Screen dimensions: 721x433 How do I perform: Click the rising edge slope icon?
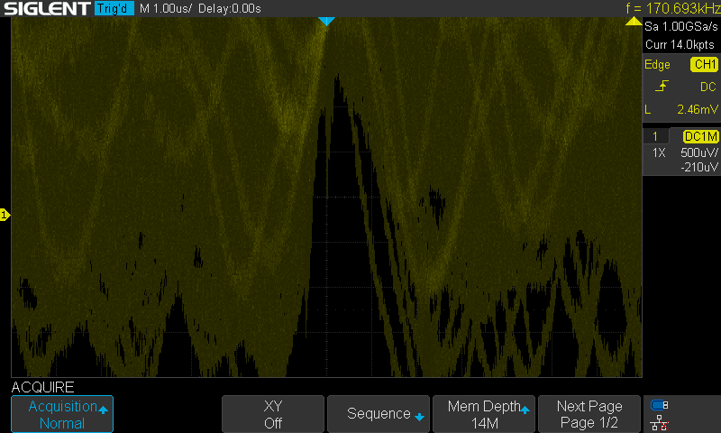click(x=662, y=87)
